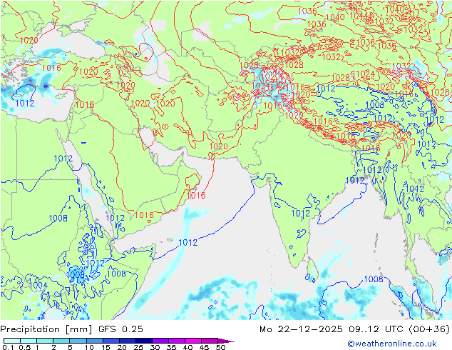Click the blue '1012' label over Egypt

pyautogui.click(x=63, y=159)
